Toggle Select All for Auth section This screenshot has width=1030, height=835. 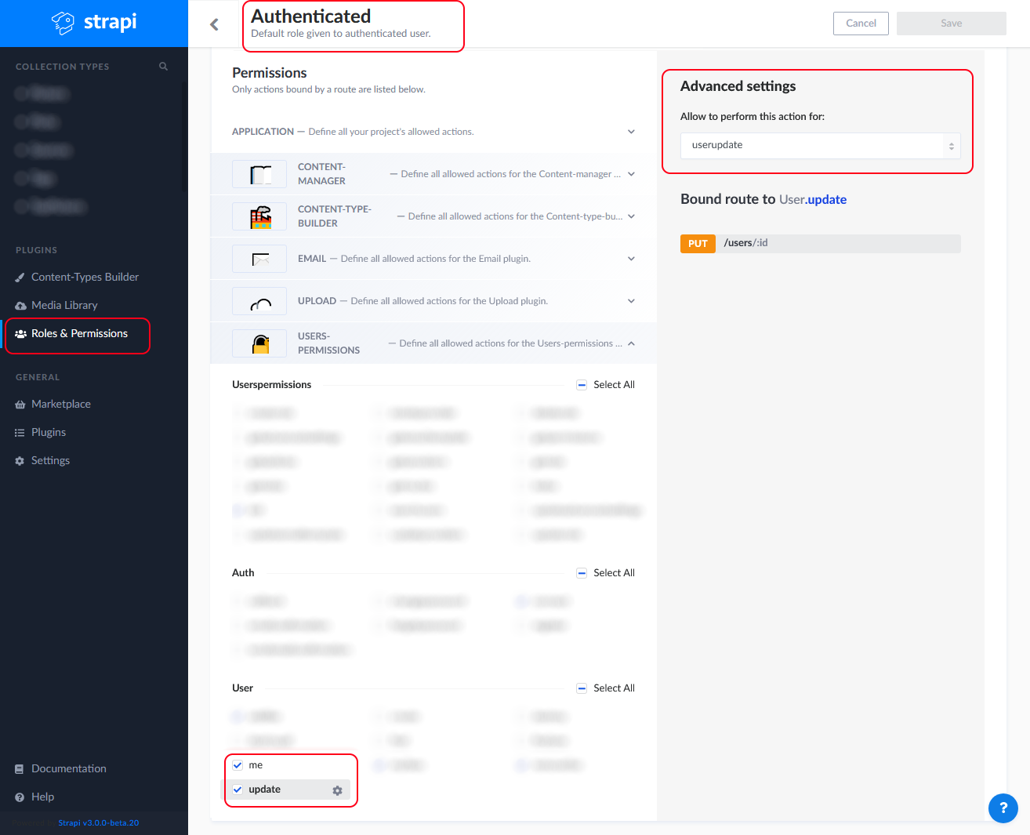[x=582, y=573]
